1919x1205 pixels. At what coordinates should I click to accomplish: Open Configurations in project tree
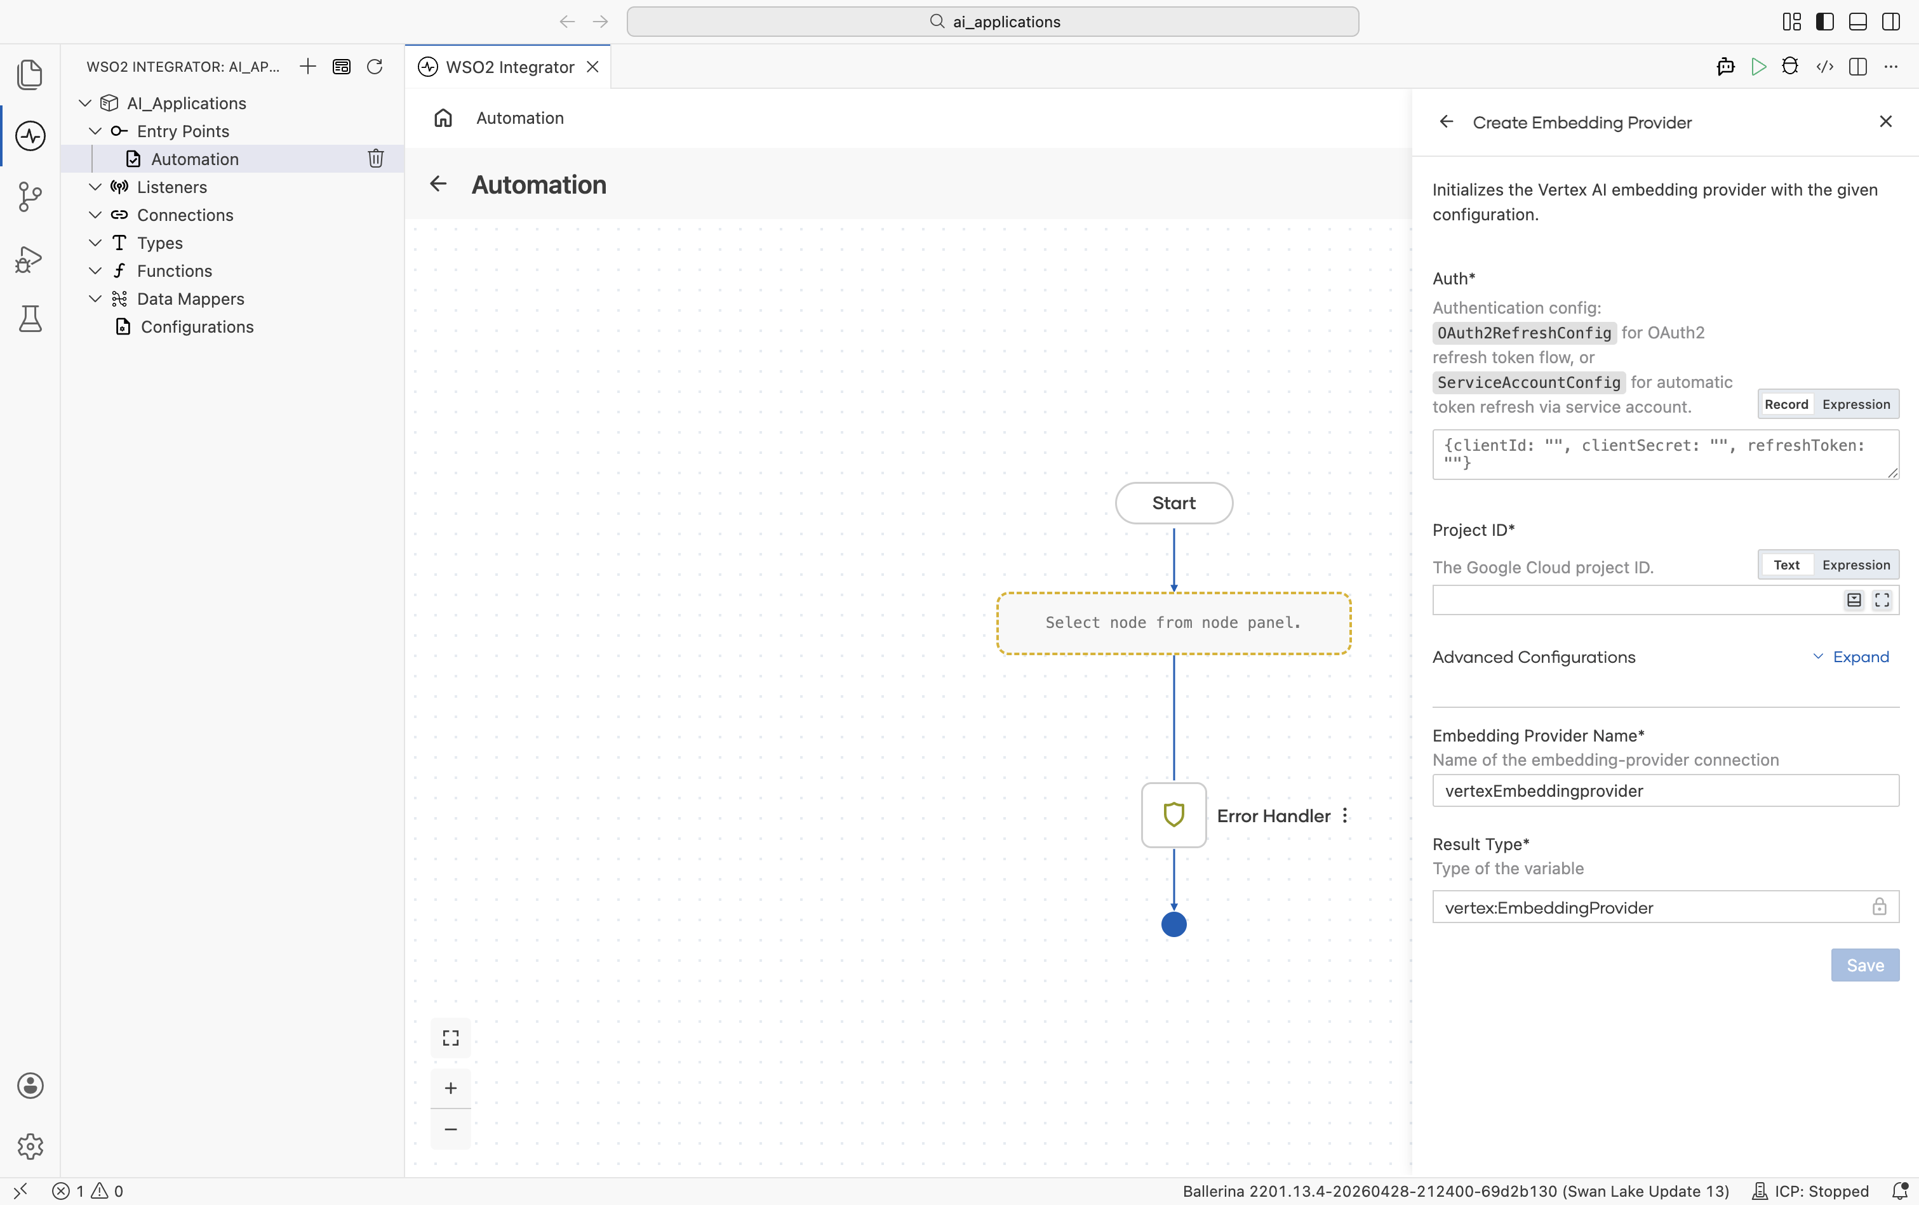pyautogui.click(x=197, y=327)
